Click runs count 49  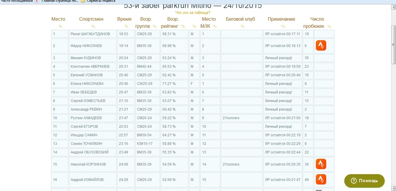click(x=307, y=180)
